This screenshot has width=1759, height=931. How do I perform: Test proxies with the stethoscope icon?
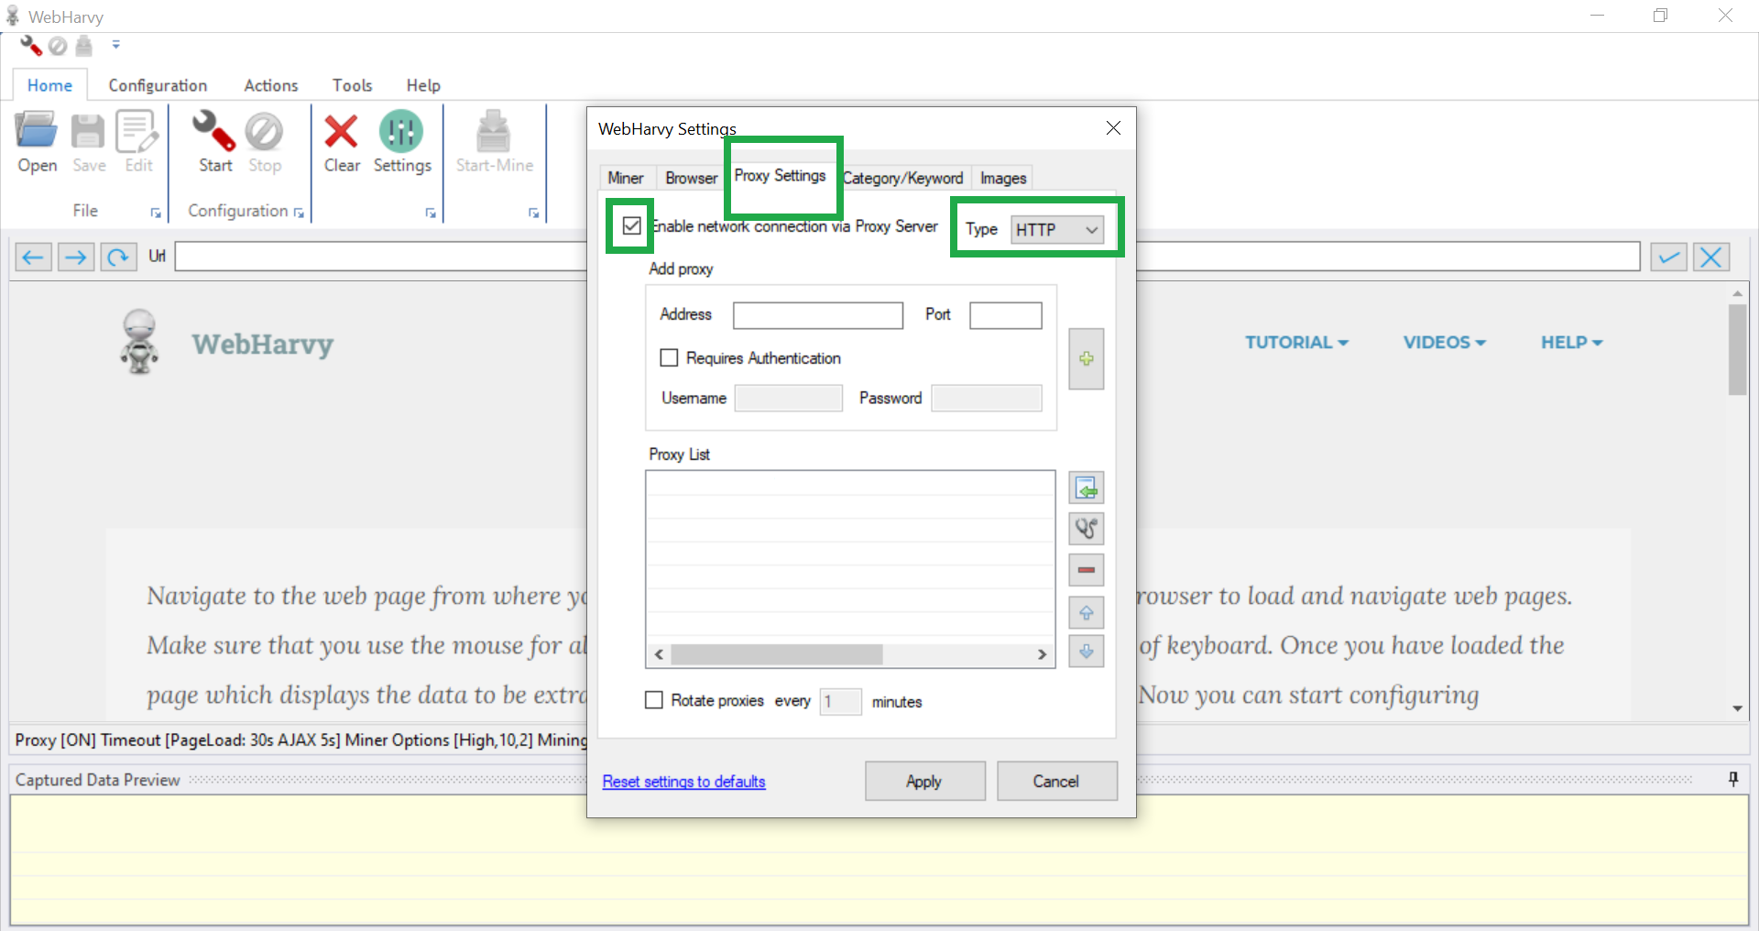click(x=1086, y=529)
